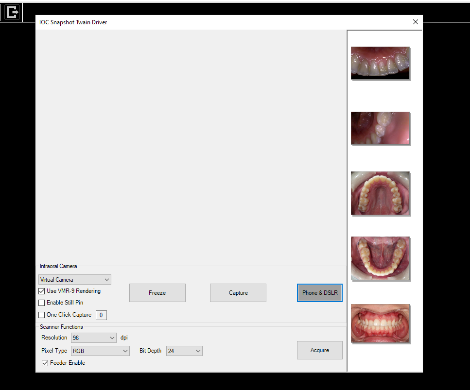This screenshot has height=390, width=470.
Task: Open the Bit Depth dropdown showing 24
Action: tap(184, 351)
